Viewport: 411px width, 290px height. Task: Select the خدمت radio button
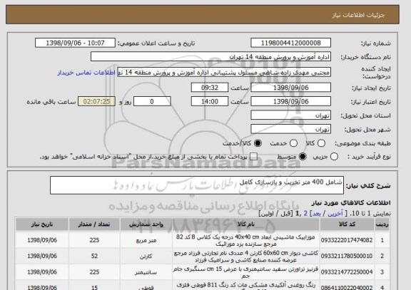tap(293, 143)
